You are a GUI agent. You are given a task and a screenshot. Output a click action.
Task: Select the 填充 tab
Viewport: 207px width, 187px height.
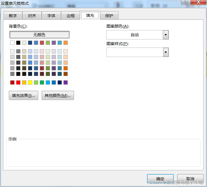[x=90, y=15]
